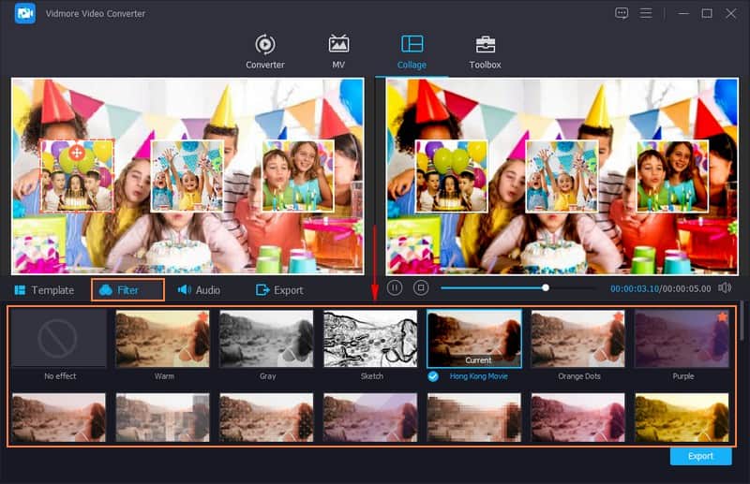
Task: Open the Export tab
Action: coord(279,290)
